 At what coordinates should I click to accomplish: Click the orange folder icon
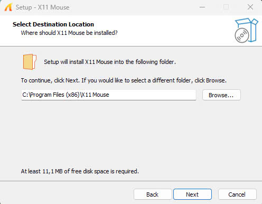coord(30,62)
